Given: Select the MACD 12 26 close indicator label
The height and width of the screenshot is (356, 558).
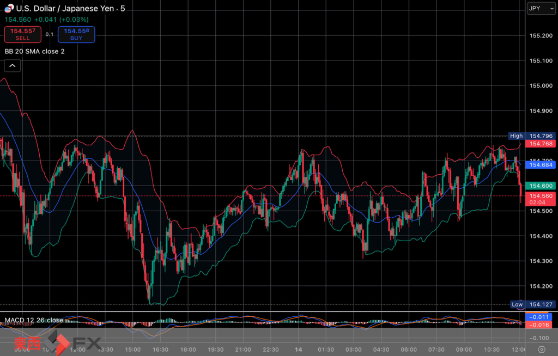Looking at the screenshot, I should pyautogui.click(x=34, y=320).
